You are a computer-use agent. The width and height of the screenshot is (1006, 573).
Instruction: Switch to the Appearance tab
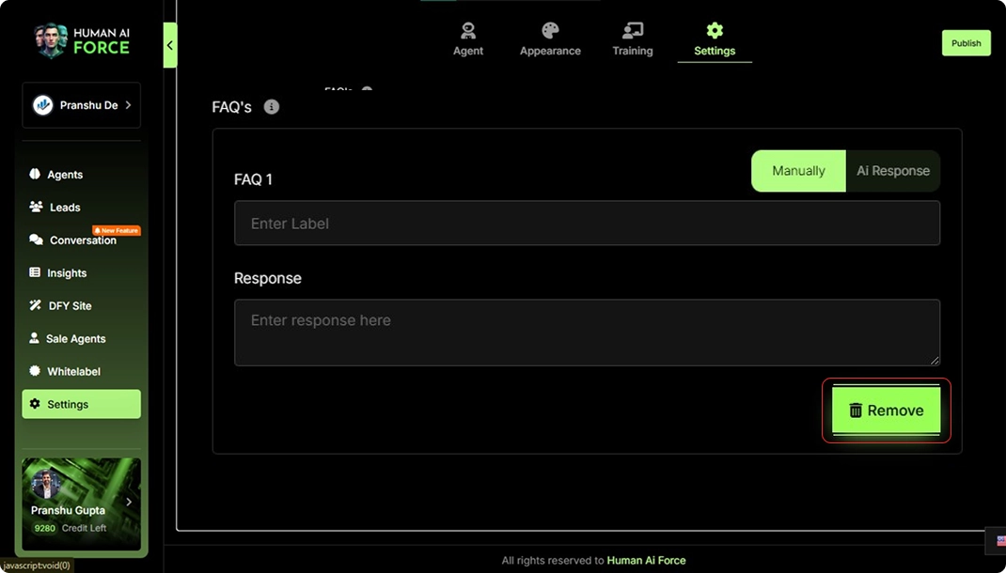pos(550,39)
